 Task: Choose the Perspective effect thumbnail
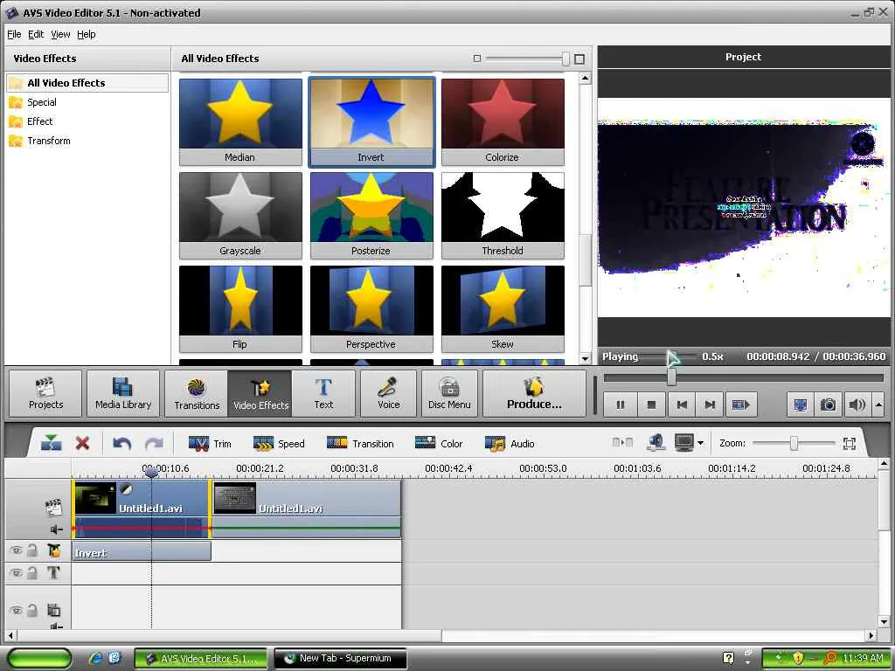coord(371,308)
